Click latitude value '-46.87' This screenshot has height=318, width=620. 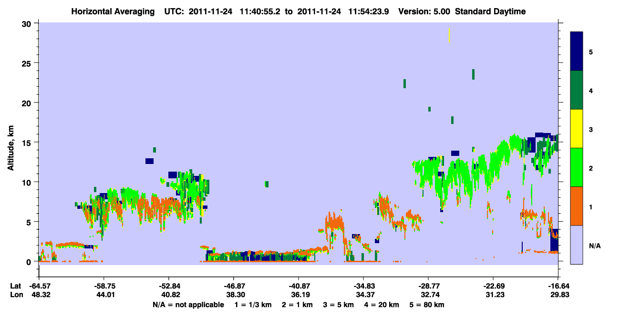(x=234, y=286)
